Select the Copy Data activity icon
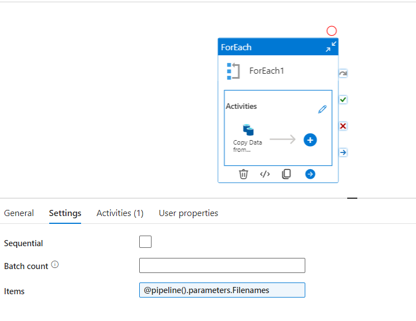This screenshot has height=321, width=416. point(248,131)
